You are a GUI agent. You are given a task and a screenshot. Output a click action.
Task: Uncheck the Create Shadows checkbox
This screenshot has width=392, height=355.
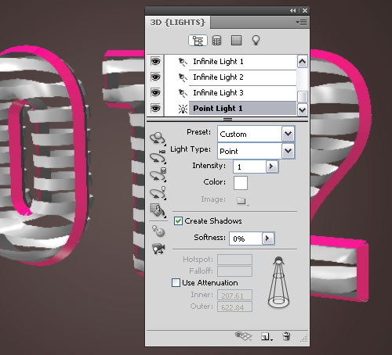(178, 221)
